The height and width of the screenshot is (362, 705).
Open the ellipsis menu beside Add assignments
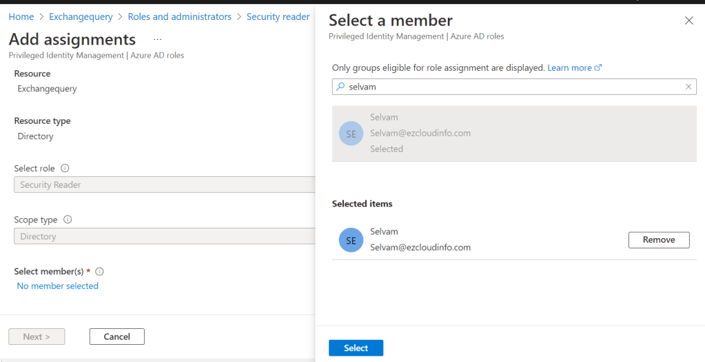coord(158,39)
